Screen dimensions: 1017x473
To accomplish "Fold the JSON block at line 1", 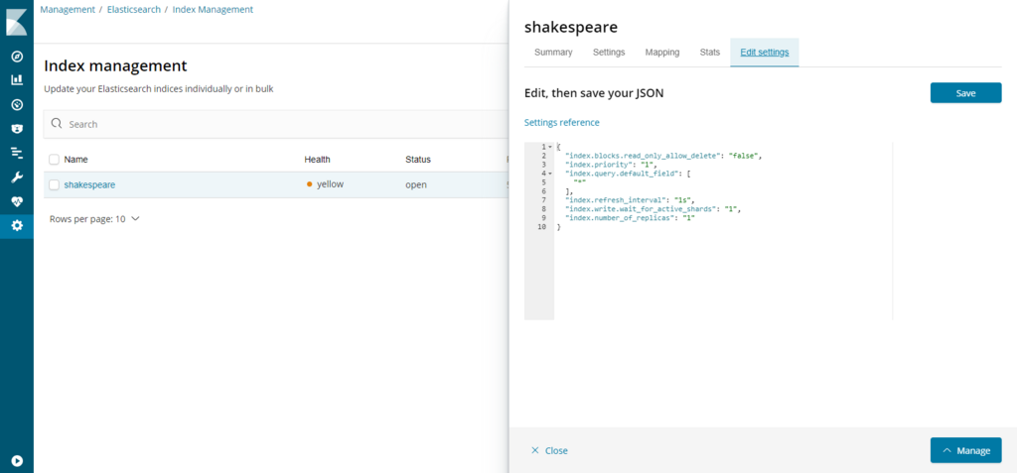I will [550, 147].
